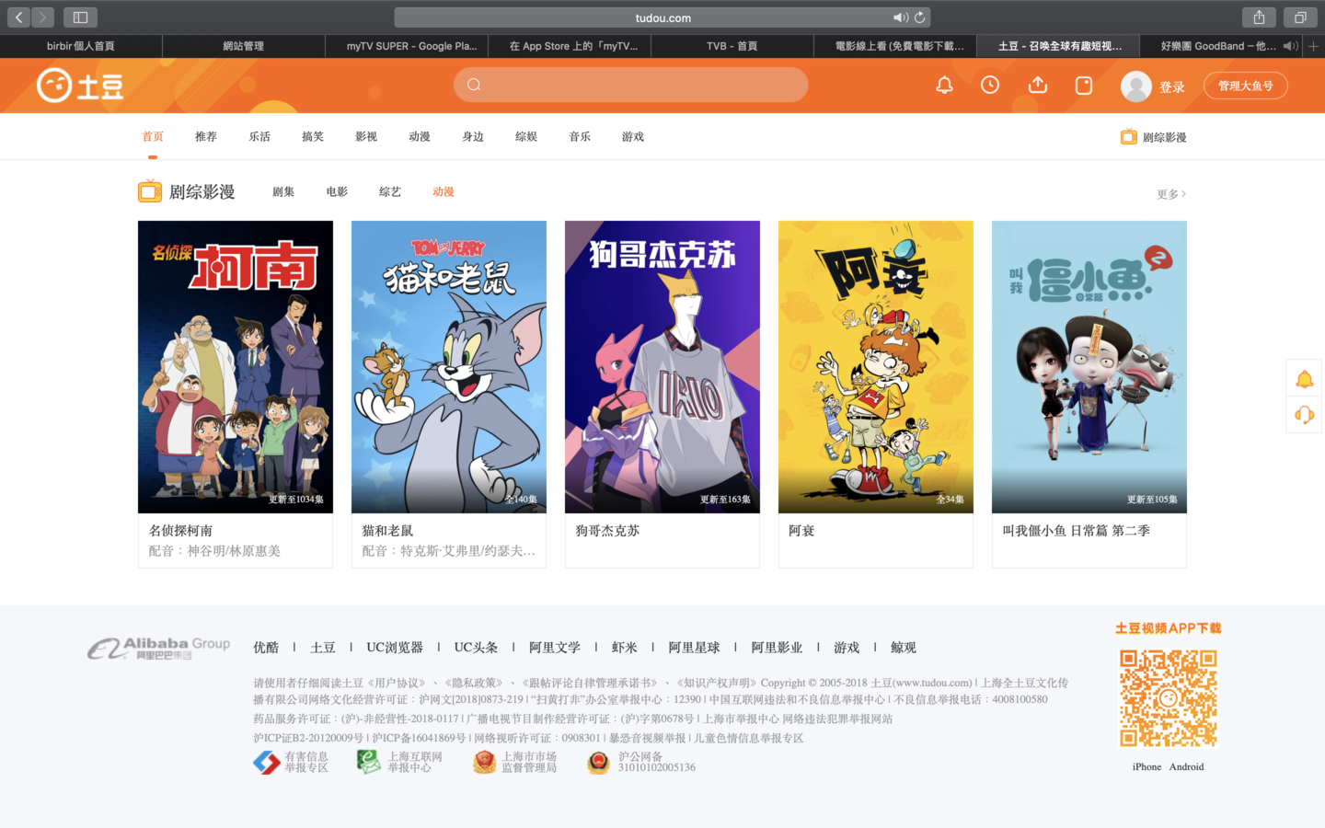Select the 首页 navigation tab

point(153,136)
